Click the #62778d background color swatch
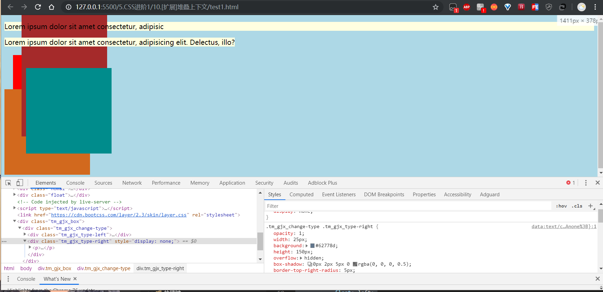Screen dimensions: 603x292 click(312, 245)
